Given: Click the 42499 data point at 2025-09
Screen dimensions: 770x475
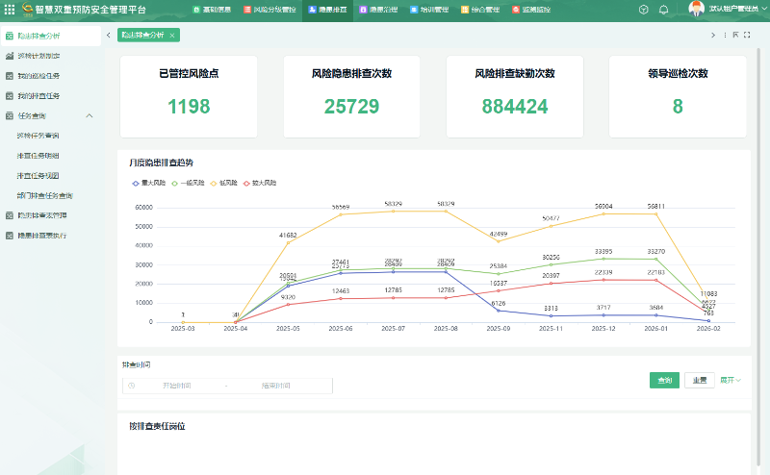Looking at the screenshot, I should click(499, 241).
